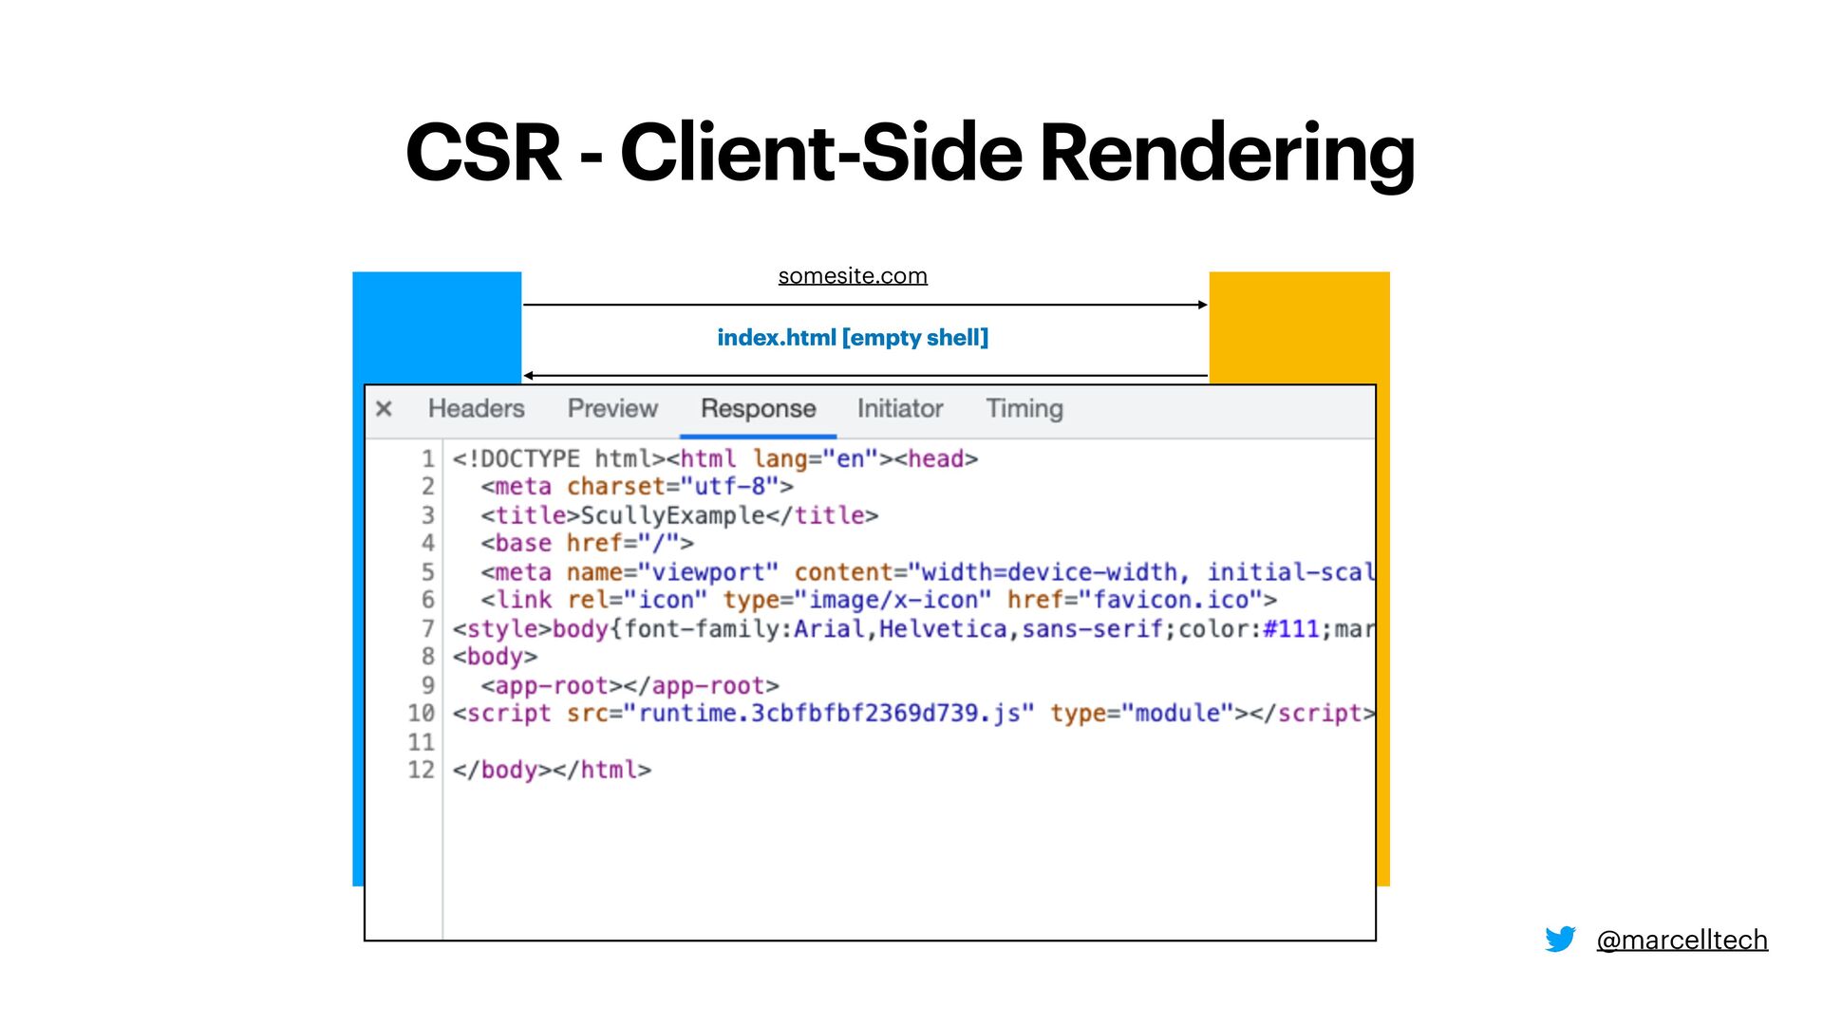Open the Preview tab
The width and height of the screenshot is (1823, 1025).
point(612,409)
